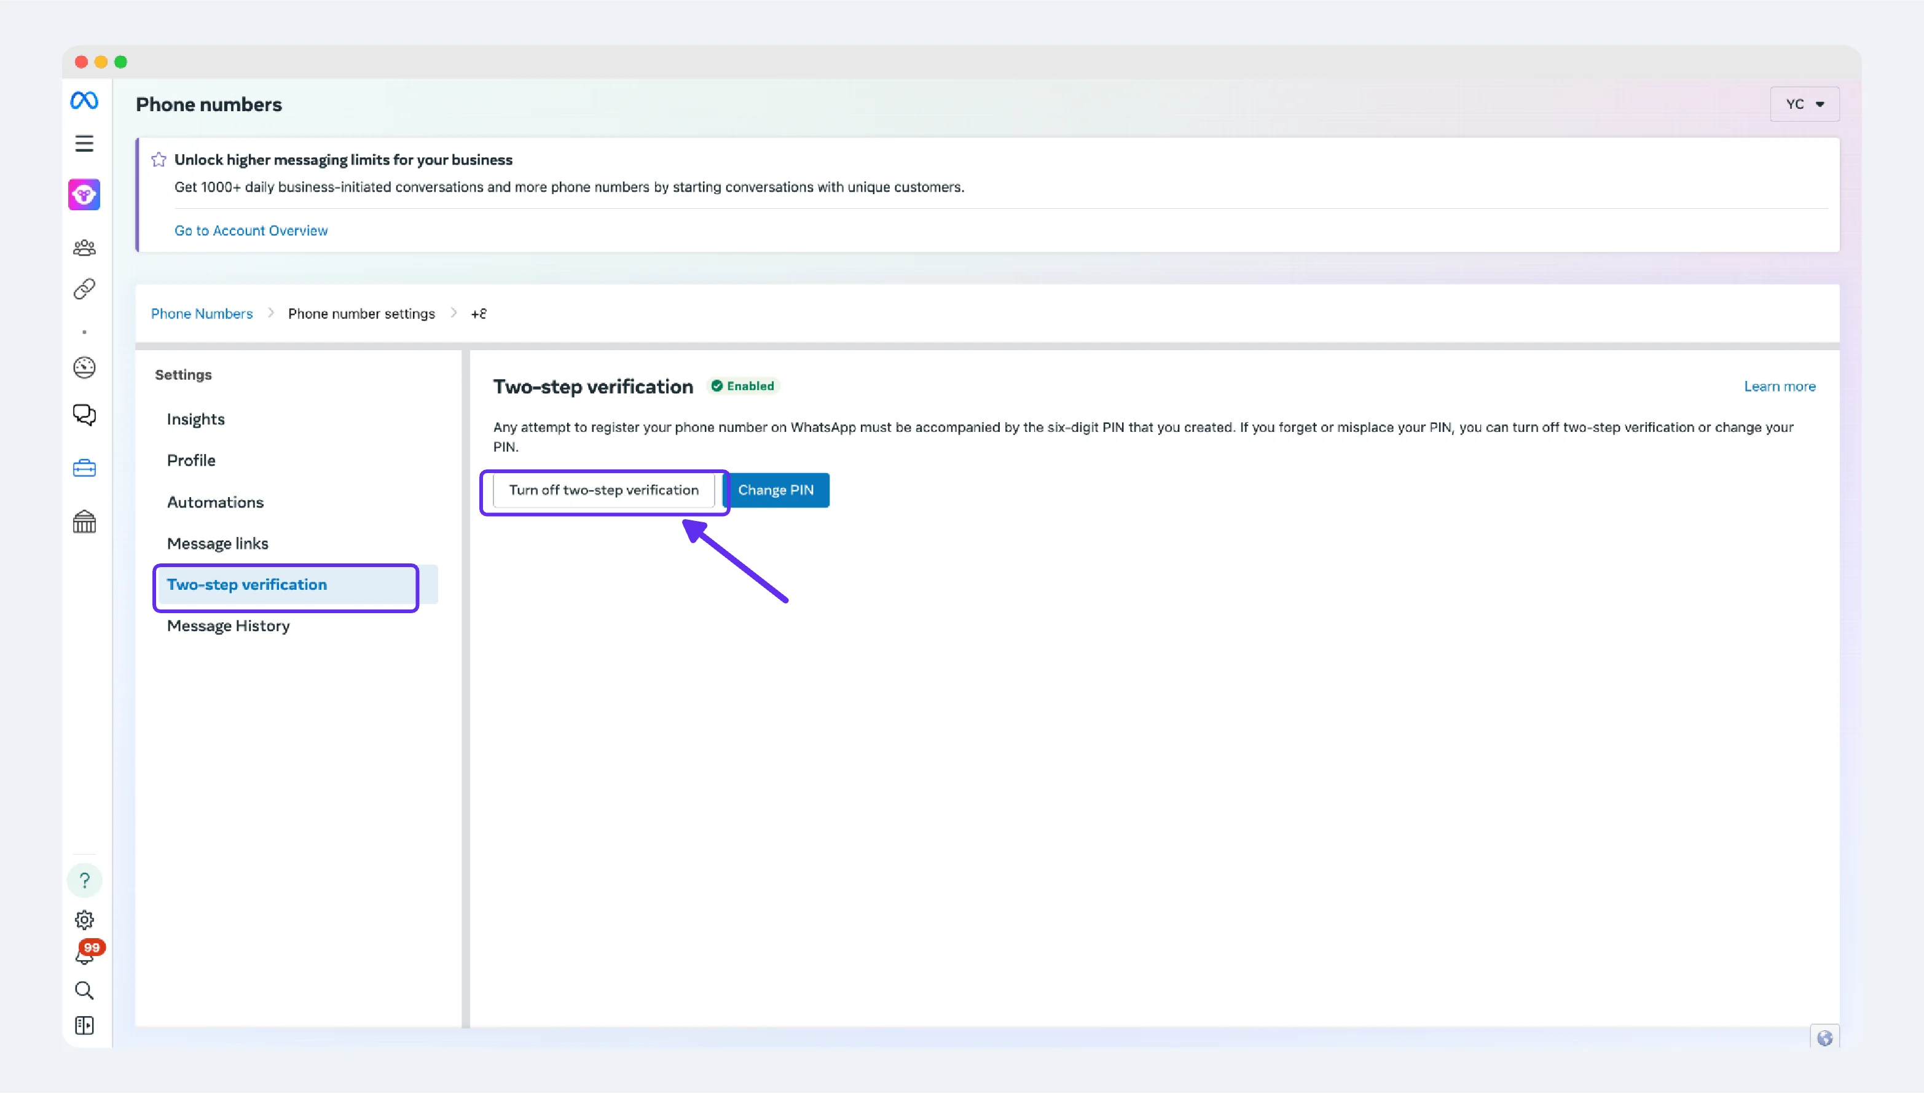Click Turn off two-step verification button
The image size is (1924, 1093).
point(604,490)
